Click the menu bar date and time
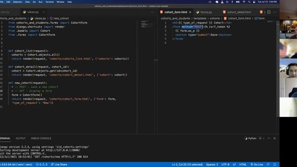 (x=267, y=2)
